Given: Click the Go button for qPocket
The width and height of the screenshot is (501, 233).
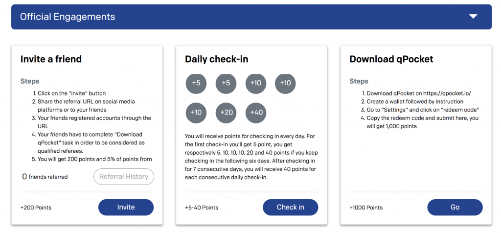Looking at the screenshot, I should [x=455, y=207].
